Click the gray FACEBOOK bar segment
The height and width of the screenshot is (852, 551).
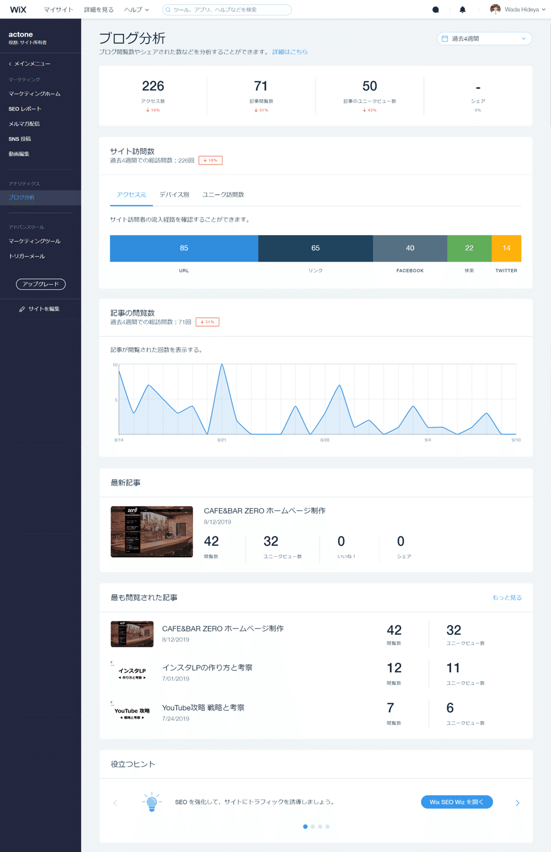pos(410,248)
